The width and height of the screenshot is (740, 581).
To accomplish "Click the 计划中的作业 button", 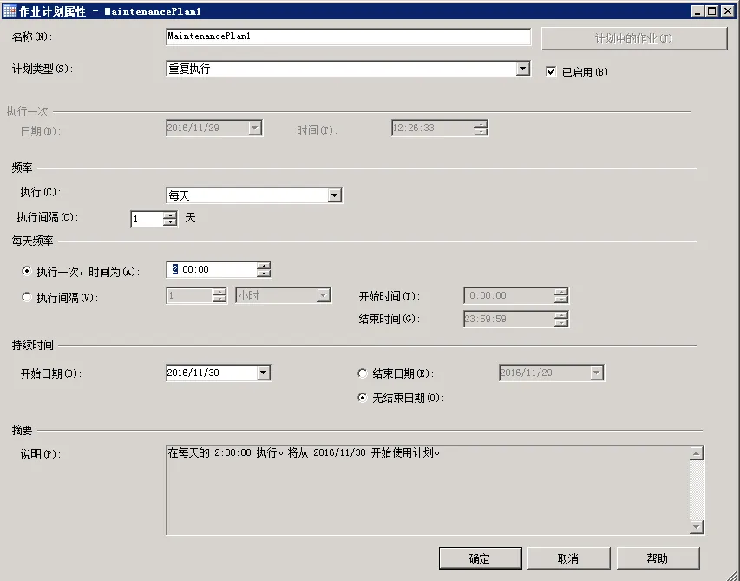I will 633,38.
